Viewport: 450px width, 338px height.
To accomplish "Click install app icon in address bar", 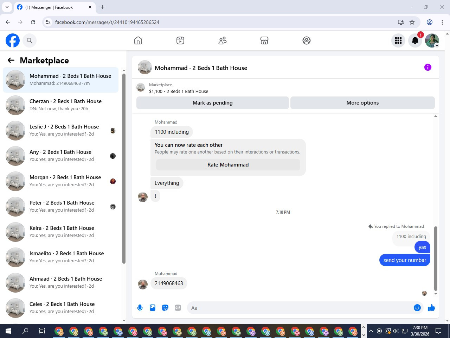I will coord(400,22).
